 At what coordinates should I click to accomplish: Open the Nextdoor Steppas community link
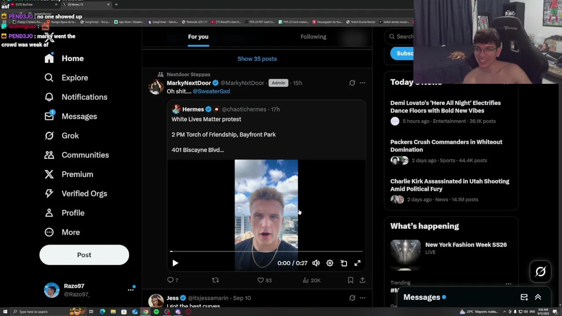tap(188, 75)
